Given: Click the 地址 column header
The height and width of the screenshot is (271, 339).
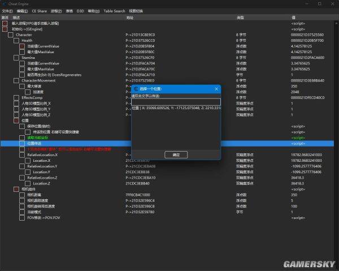Looking at the screenshot, I should (x=130, y=18).
